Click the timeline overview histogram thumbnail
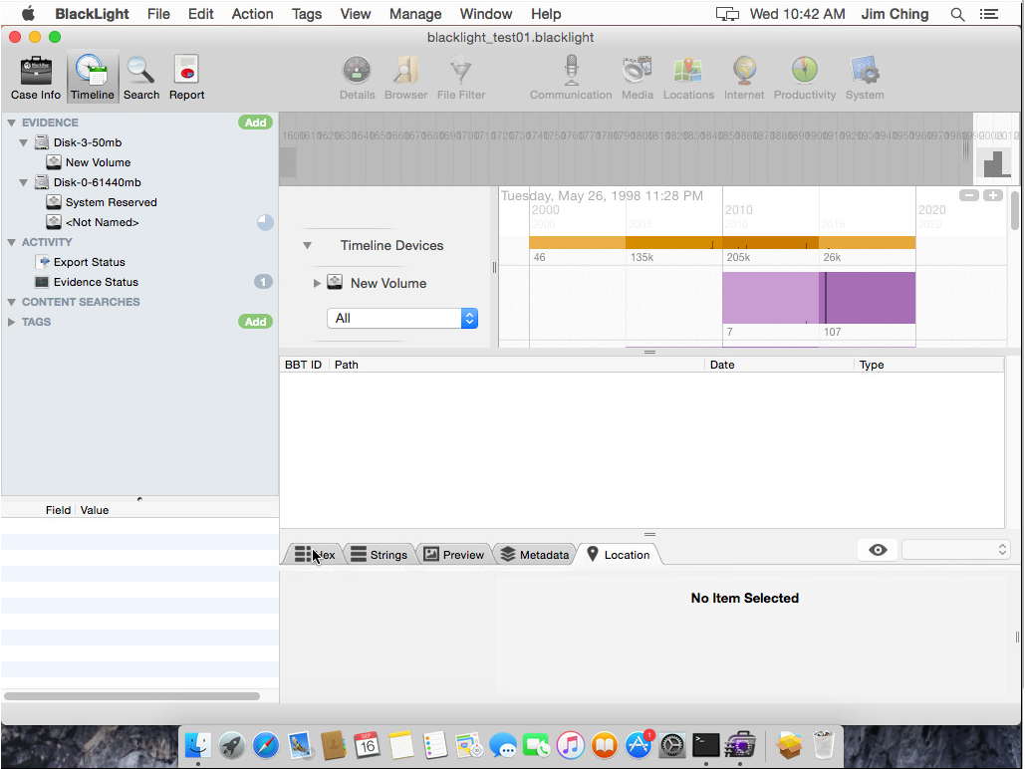This screenshot has width=1025, height=769. (995, 161)
